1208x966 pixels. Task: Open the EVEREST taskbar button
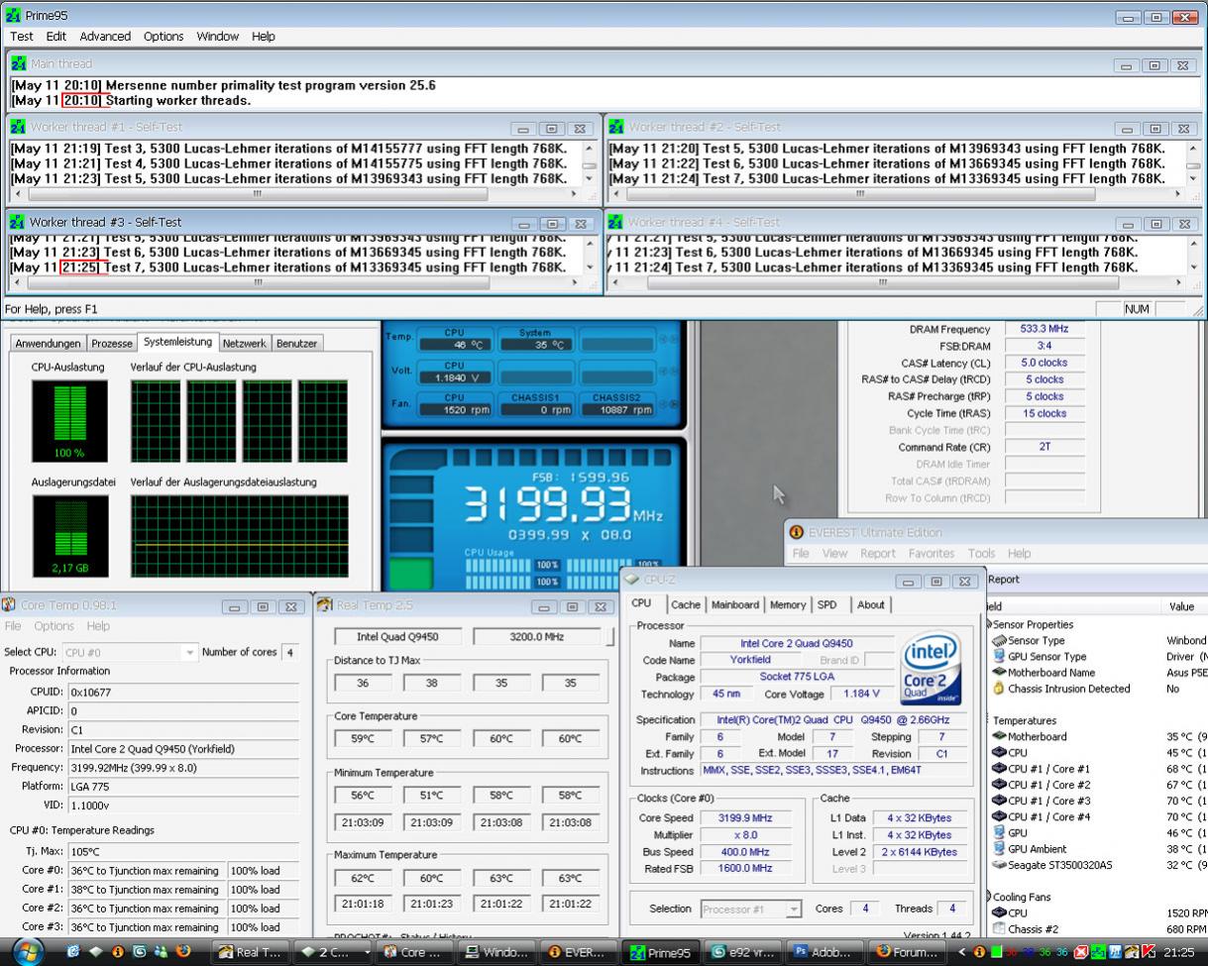(577, 953)
